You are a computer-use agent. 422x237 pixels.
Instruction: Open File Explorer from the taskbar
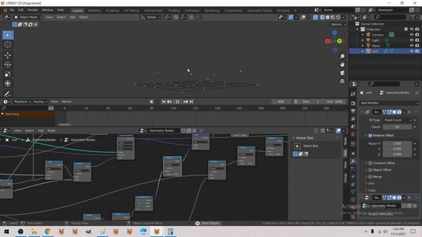(x=34, y=231)
